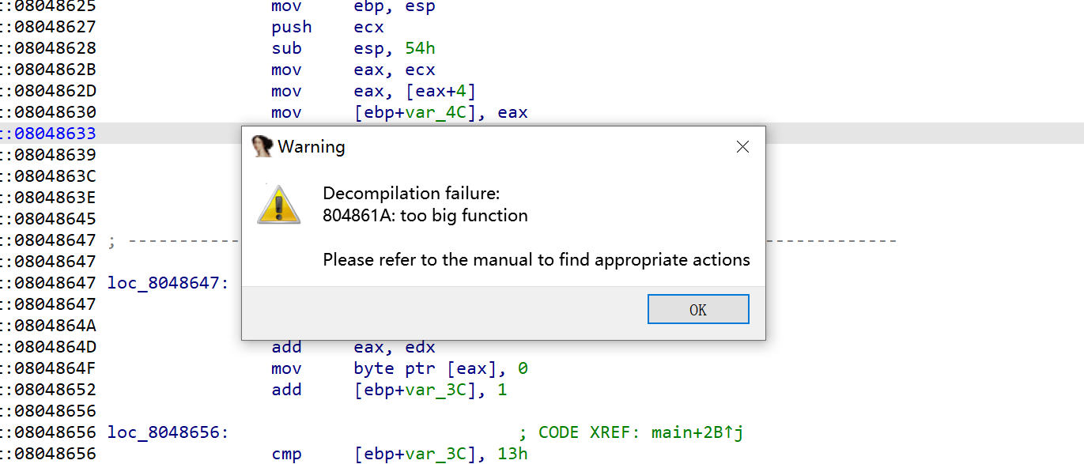Click the 'Decompilation failure:' message text
The image size is (1084, 464).
[x=411, y=194]
